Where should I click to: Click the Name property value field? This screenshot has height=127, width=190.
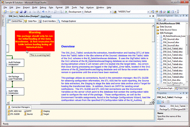tap(178, 106)
